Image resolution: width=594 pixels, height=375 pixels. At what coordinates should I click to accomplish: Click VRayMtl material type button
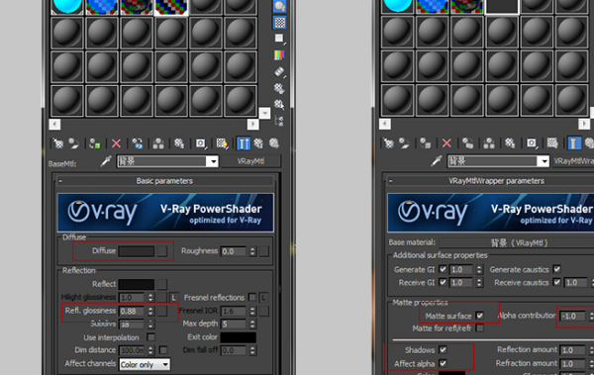pos(250,161)
